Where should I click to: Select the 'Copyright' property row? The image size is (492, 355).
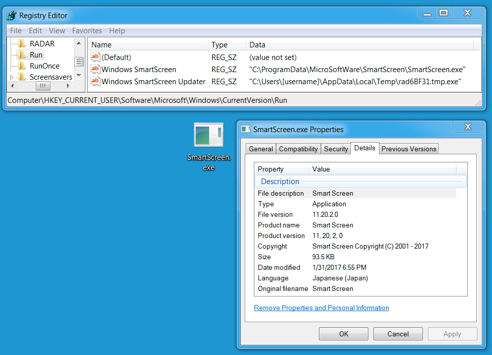[355, 246]
